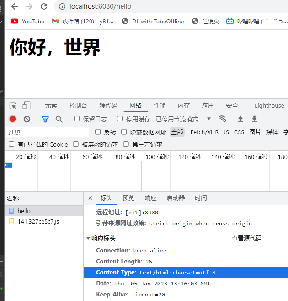Select the 141.327ce5c7.js request row
The image size is (288, 301).
[38, 221]
